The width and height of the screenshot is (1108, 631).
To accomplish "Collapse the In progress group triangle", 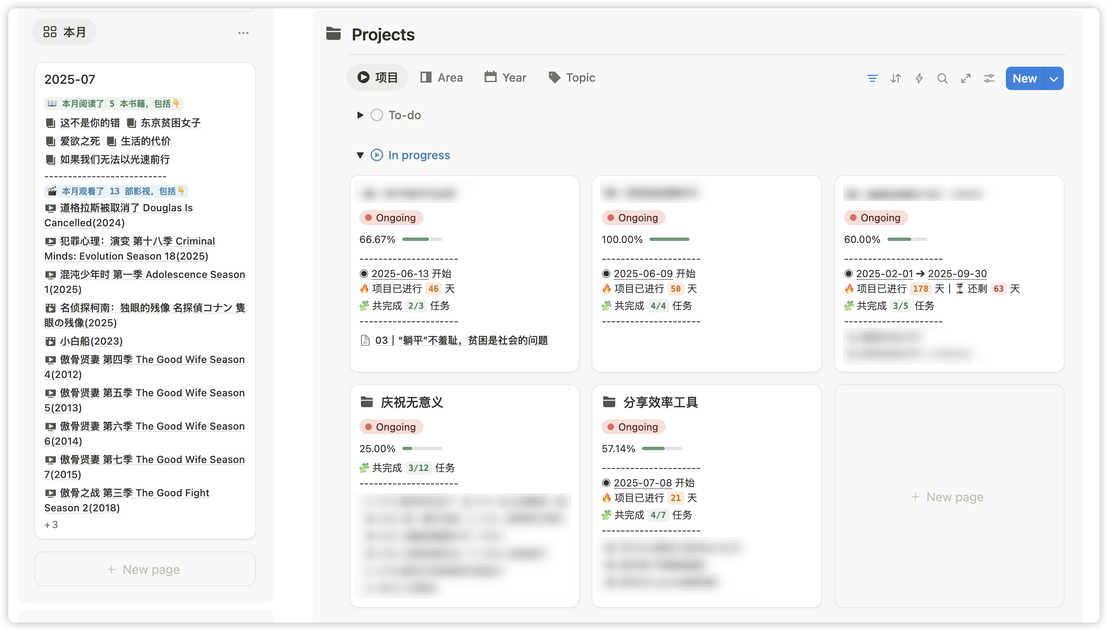I will (x=360, y=155).
